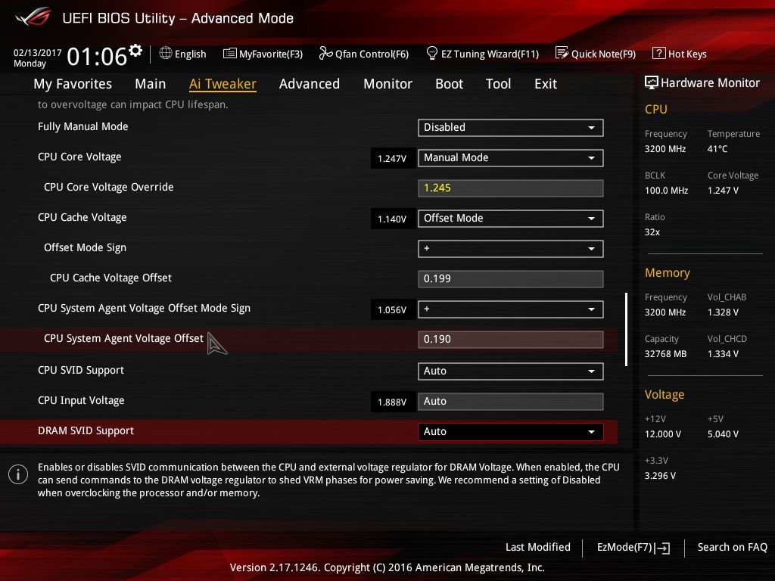This screenshot has width=775, height=581.
Task: Click the Quick Note pencil icon
Action: tap(562, 53)
